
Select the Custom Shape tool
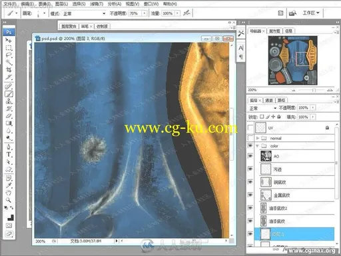pos(9,169)
